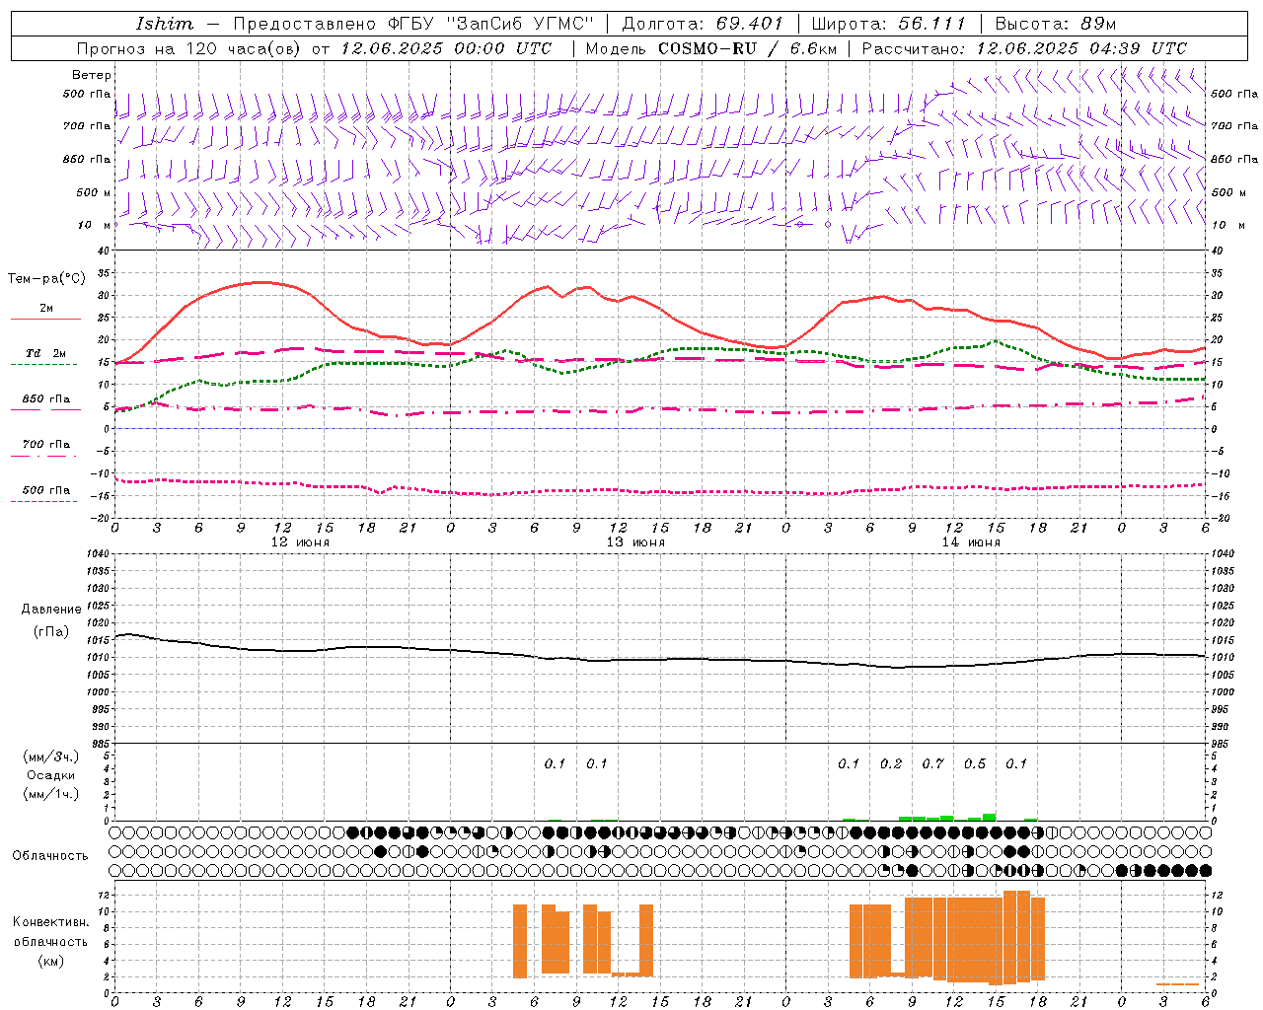This screenshot has height=1010, width=1263.
Task: Click the station name Ishim in header
Action: [x=165, y=24]
